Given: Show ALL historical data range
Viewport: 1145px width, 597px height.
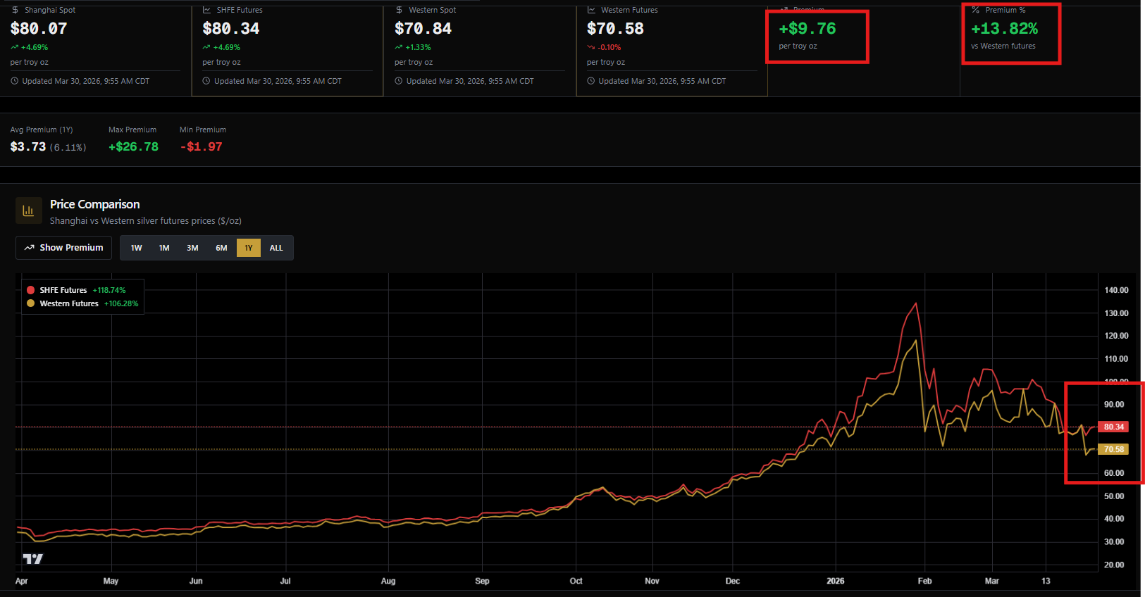Looking at the screenshot, I should point(276,248).
